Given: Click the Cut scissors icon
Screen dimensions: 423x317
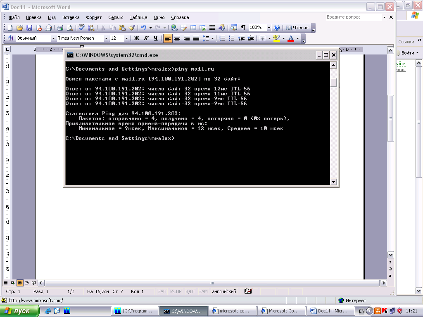Looking at the screenshot, I should 103,28.
